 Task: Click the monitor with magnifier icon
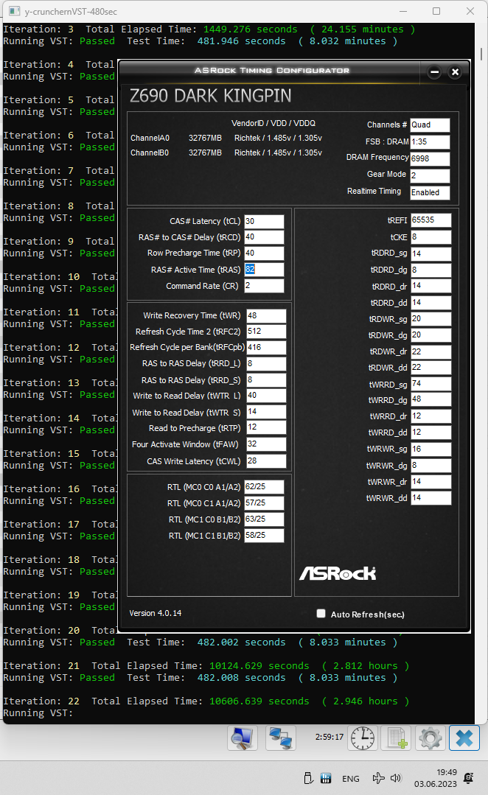tap(243, 738)
